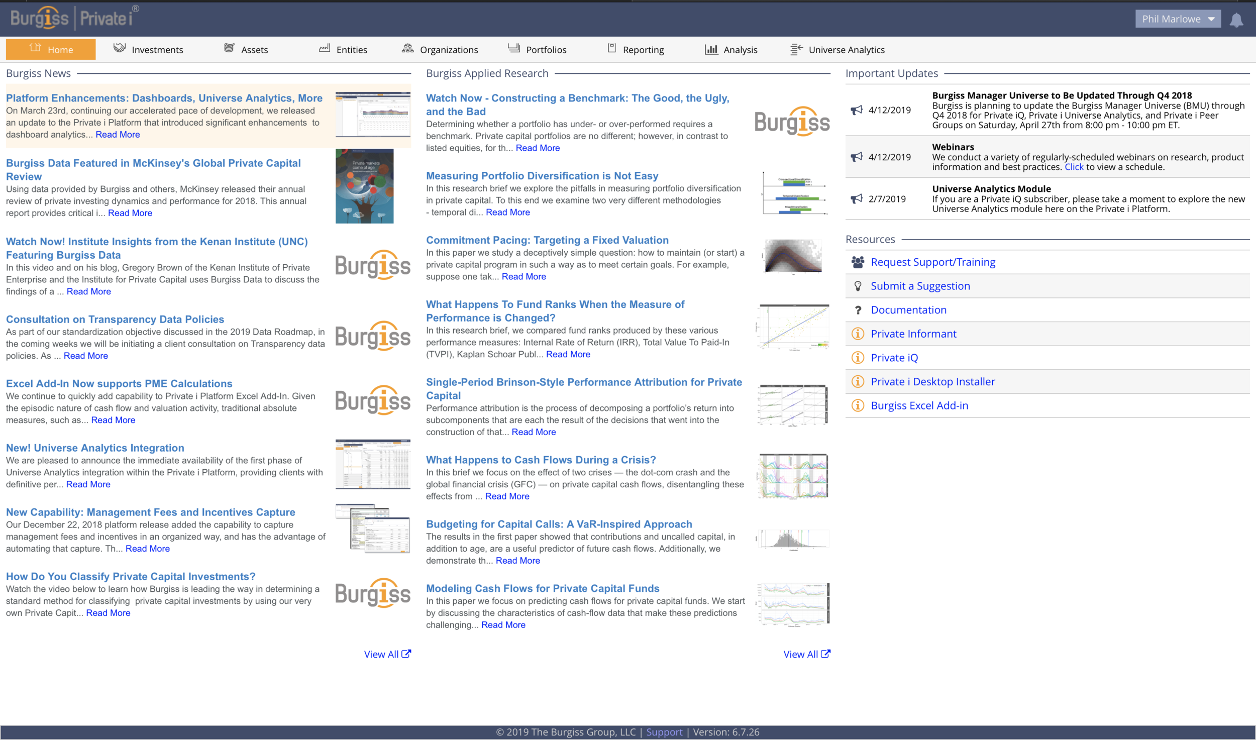Open Kenan Institute Insights article headline
This screenshot has width=1256, height=740.
(157, 248)
